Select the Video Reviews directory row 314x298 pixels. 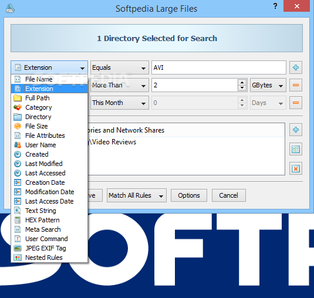coord(186,142)
